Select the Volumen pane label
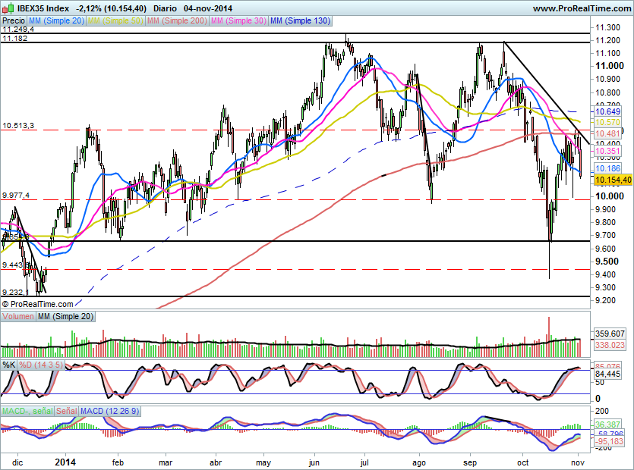Image resolution: width=634 pixels, height=470 pixels. tap(18, 317)
